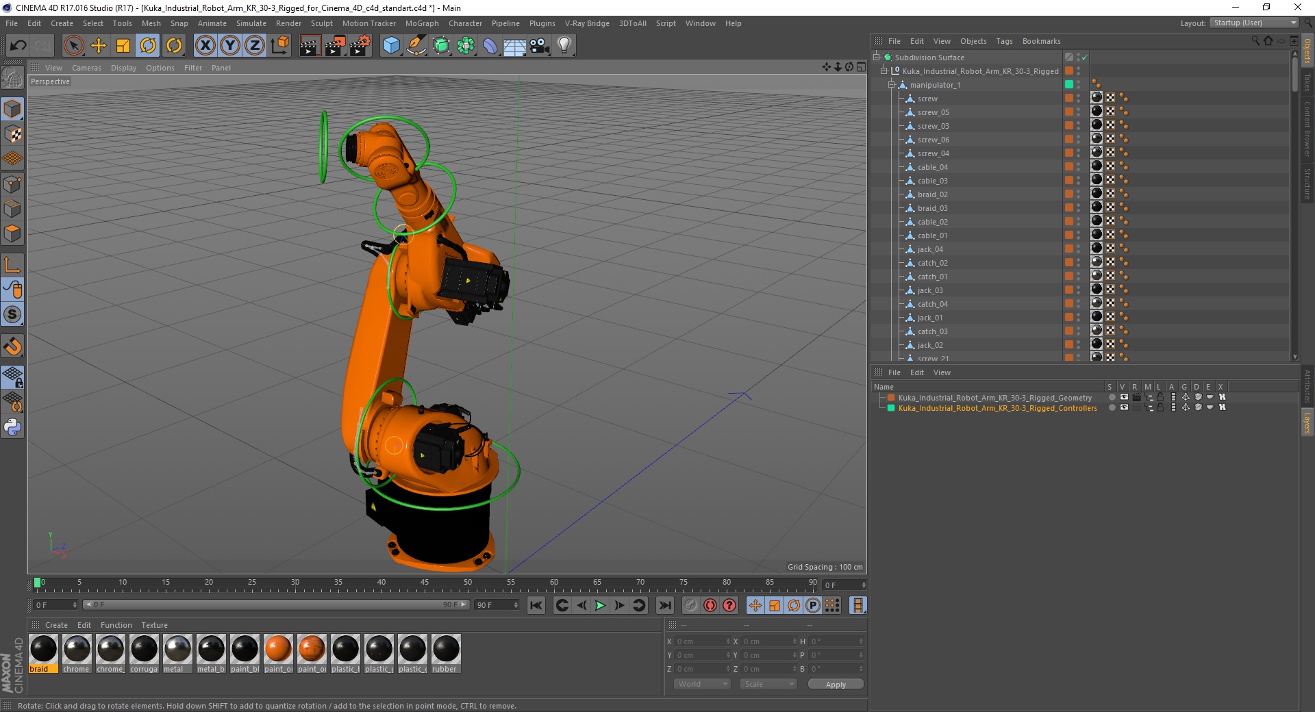Viewport: 1315px width, 712px height.
Task: Select the Live Selection tool
Action: pos(73,46)
